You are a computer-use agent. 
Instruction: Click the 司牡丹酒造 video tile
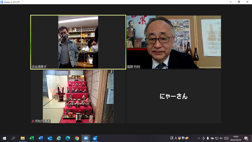[78, 96]
